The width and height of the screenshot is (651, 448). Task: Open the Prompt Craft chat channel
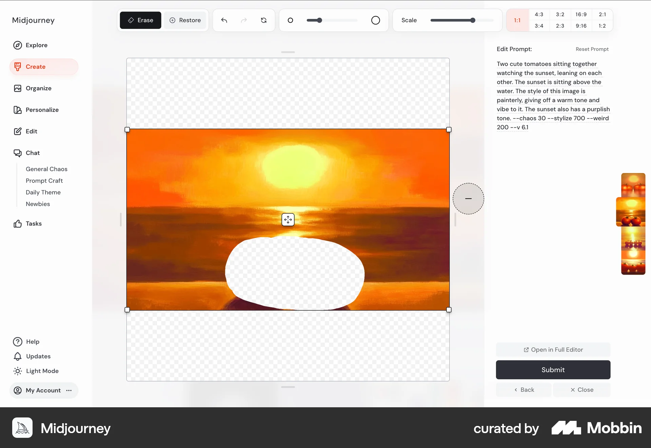[x=44, y=181]
